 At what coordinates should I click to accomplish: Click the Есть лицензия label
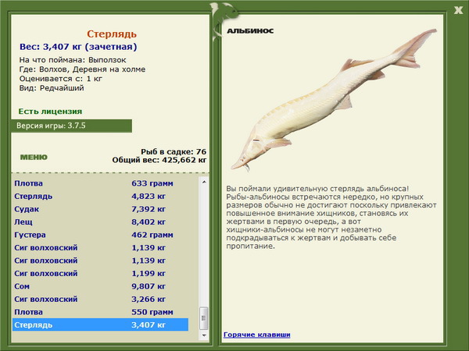tap(50, 112)
